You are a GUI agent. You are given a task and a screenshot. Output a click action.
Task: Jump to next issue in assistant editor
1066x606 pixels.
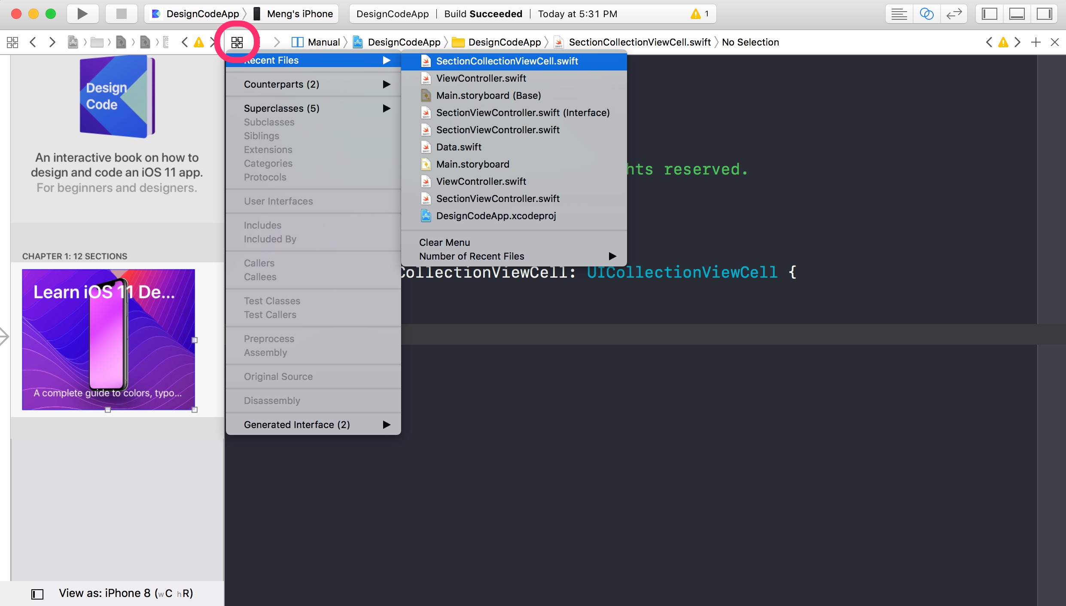(1017, 42)
